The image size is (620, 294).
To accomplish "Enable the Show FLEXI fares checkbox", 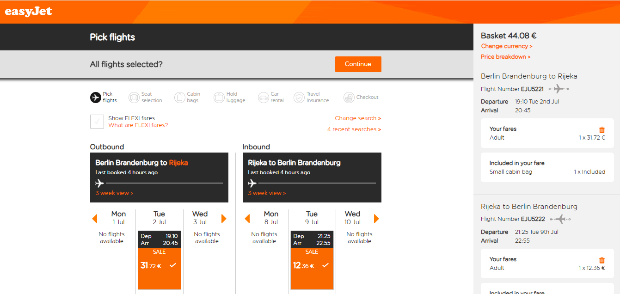I will pos(97,122).
